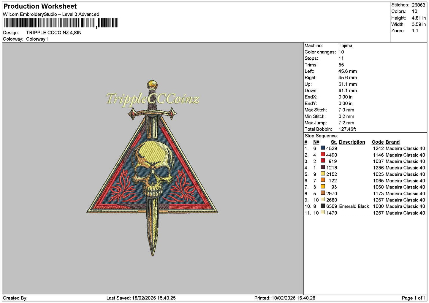
Task: Click the cream swatch beside 2680
Action: click(323, 199)
